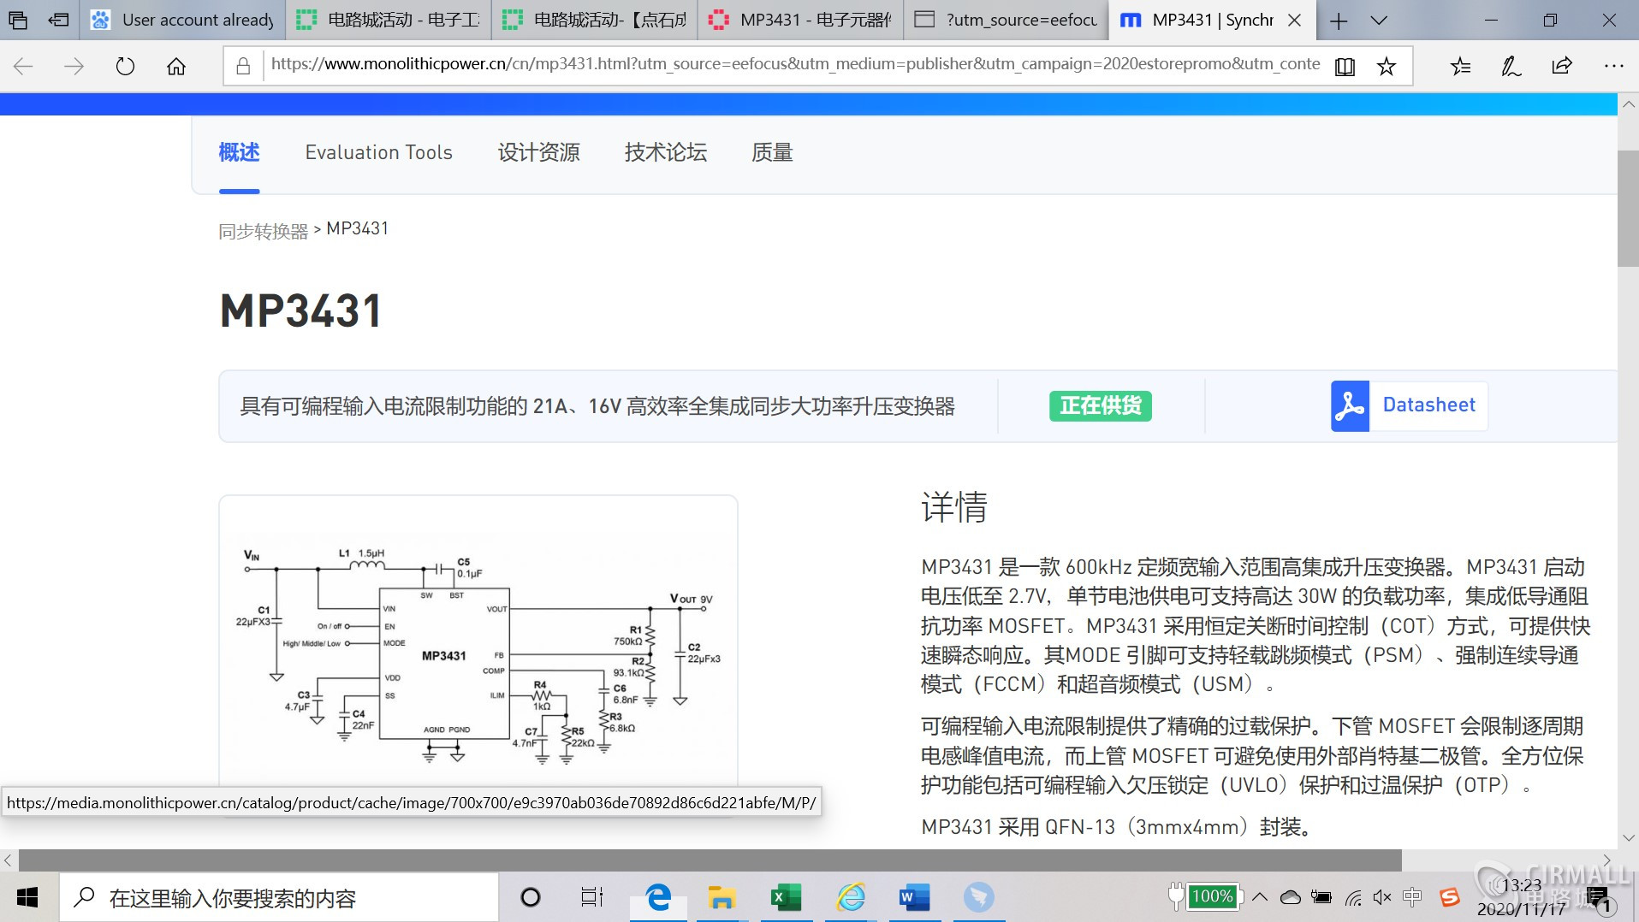Switch to 电路城活动 - 电子工 tab
Screen dimensions: 1639x922
389,20
